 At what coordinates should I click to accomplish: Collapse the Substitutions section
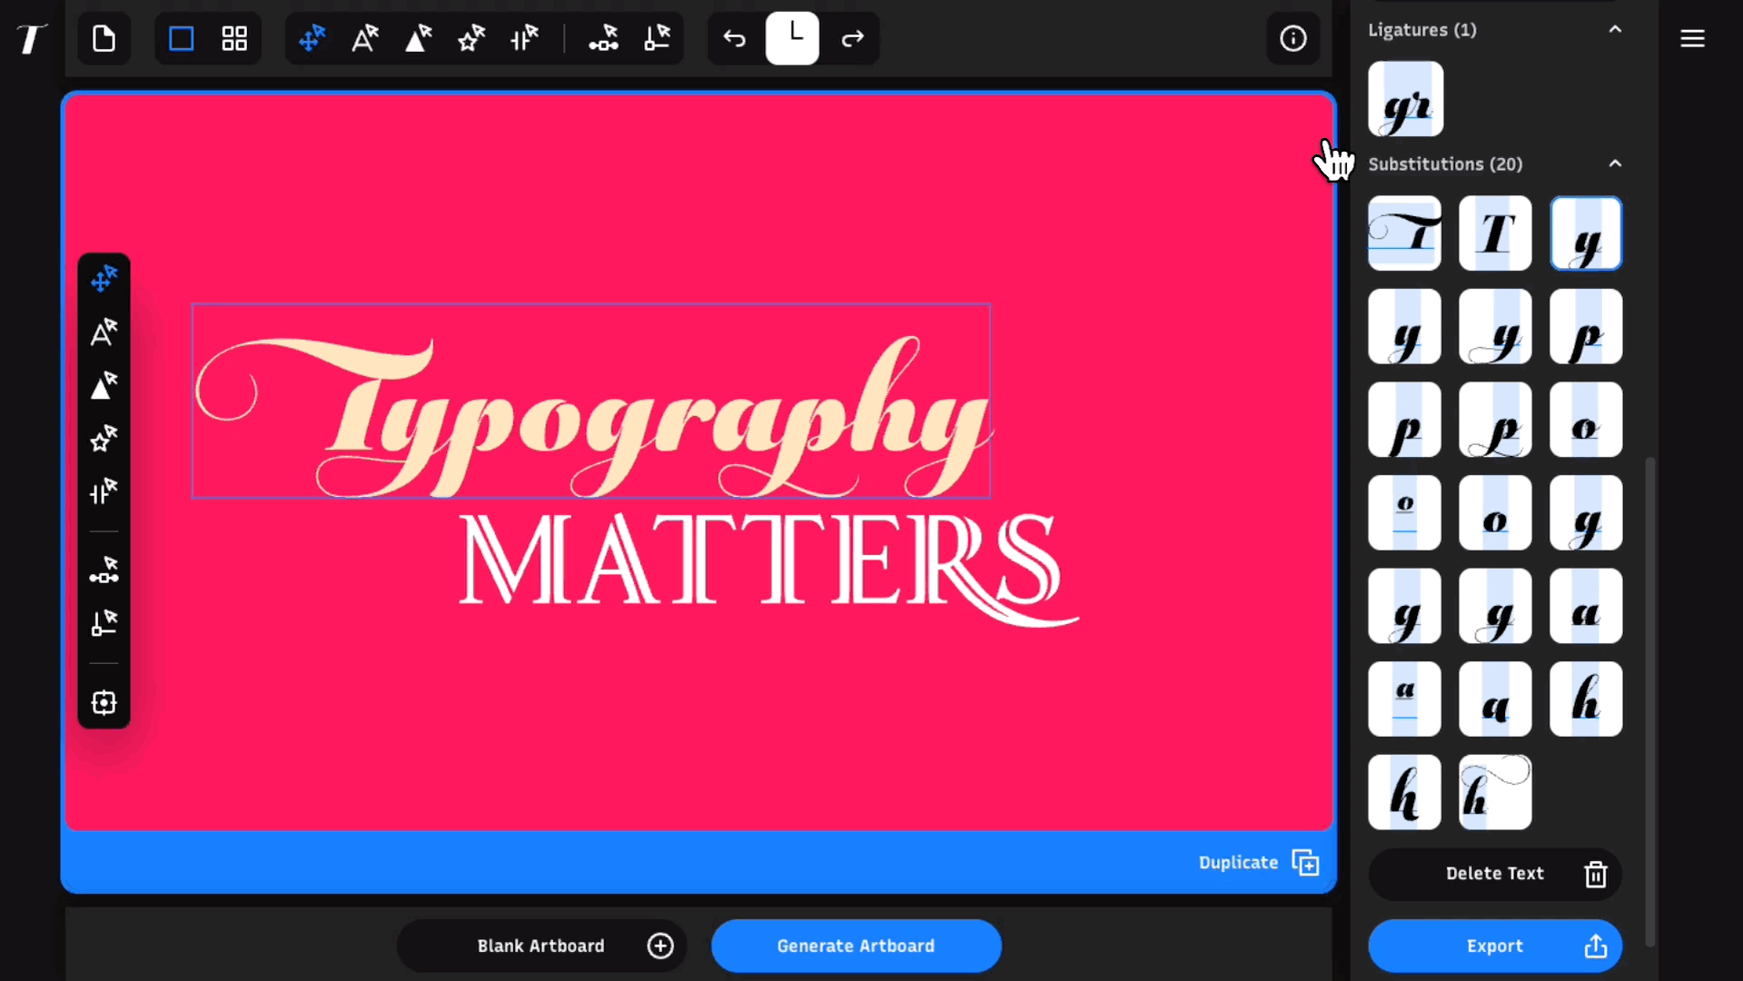pyautogui.click(x=1615, y=163)
